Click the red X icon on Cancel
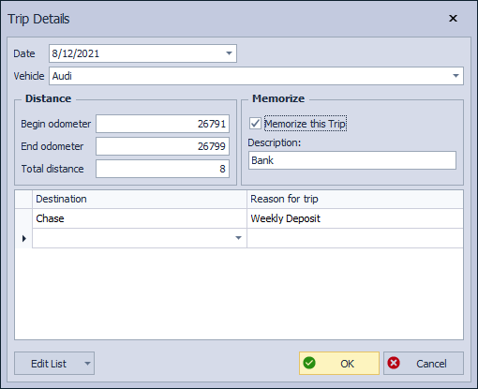This screenshot has width=478, height=389. (x=394, y=363)
